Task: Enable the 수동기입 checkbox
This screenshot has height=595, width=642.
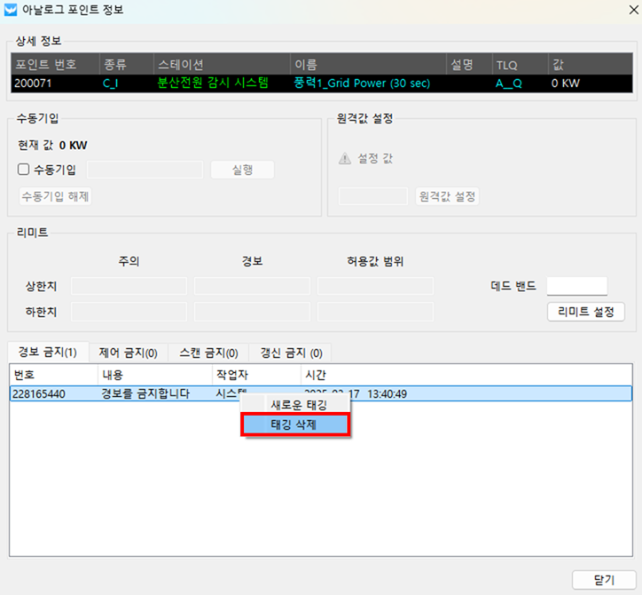Action: coord(24,171)
